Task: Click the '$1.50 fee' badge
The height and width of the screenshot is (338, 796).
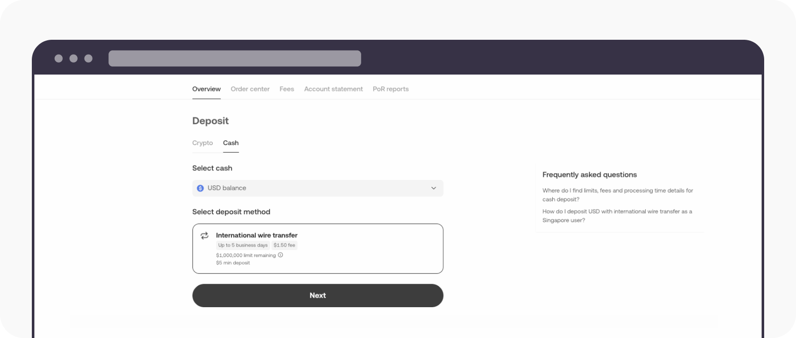Action: click(x=284, y=245)
